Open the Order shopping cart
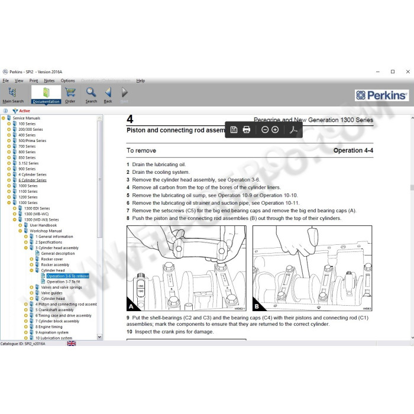Viewport: 414px width, 414px height. tap(70, 95)
